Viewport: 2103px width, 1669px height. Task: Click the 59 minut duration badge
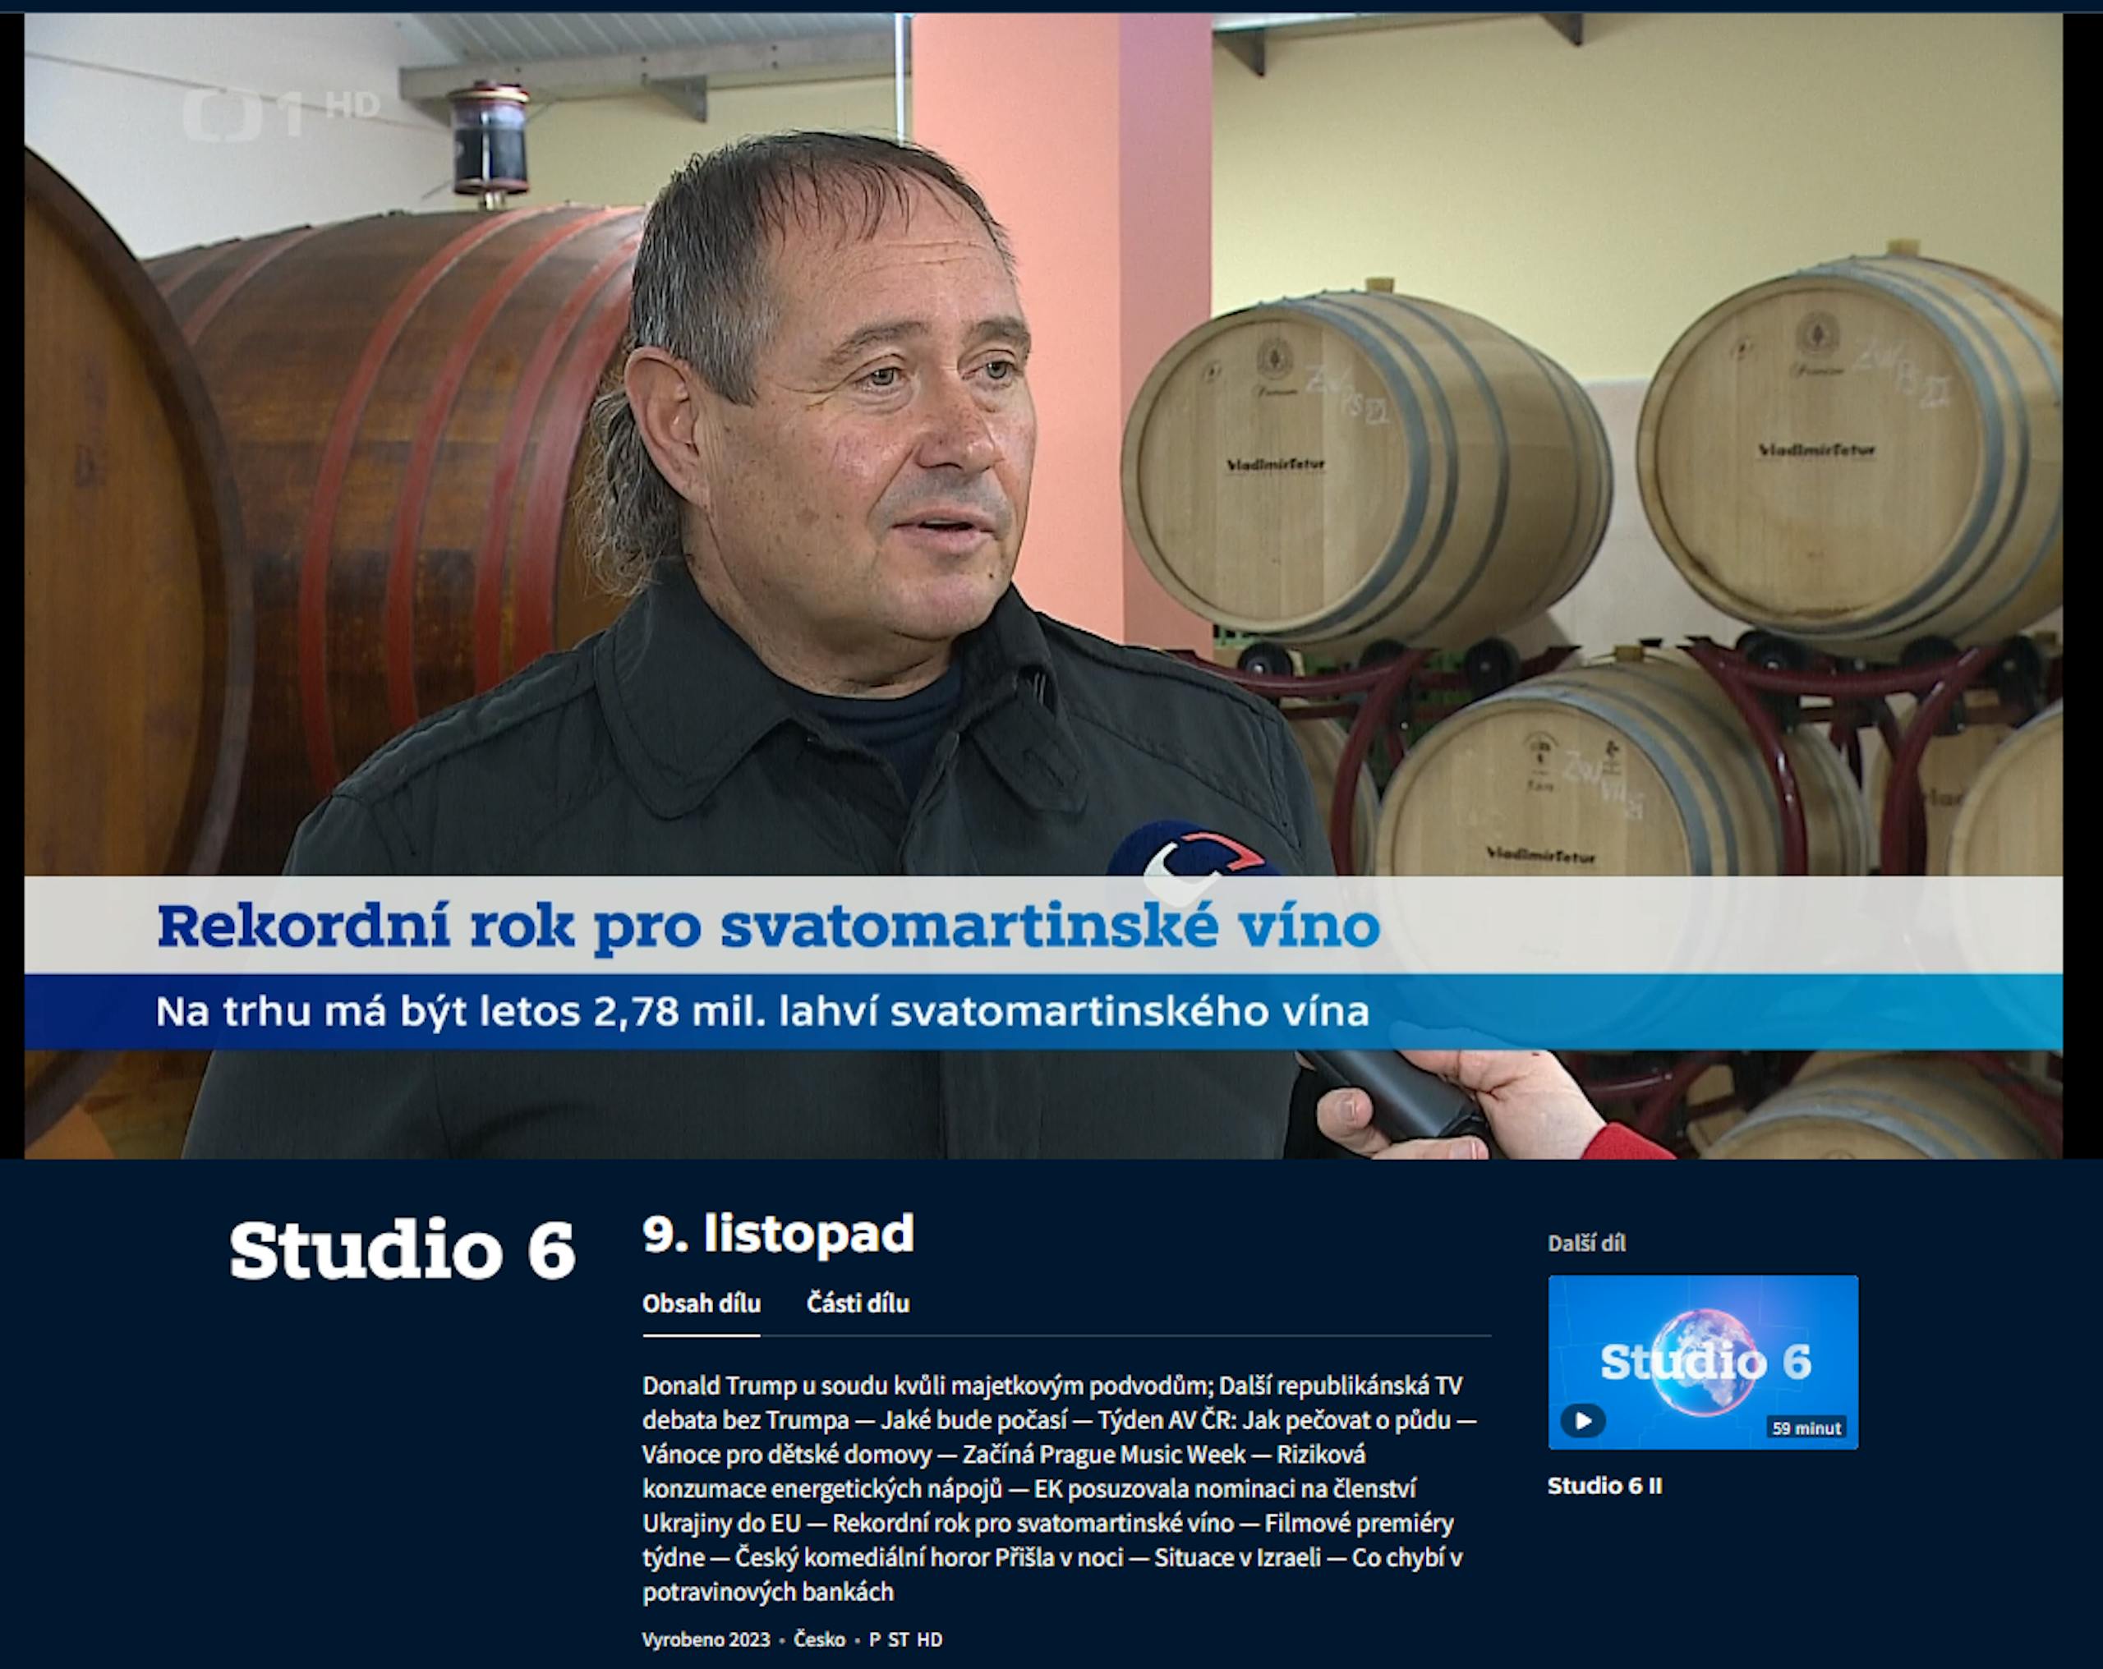(x=1806, y=1428)
